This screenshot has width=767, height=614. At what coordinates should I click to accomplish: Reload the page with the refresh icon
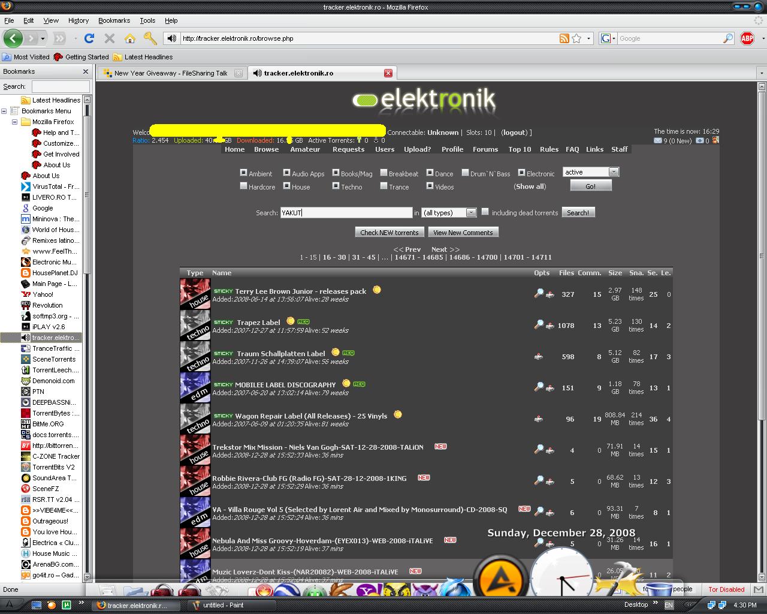coord(89,38)
